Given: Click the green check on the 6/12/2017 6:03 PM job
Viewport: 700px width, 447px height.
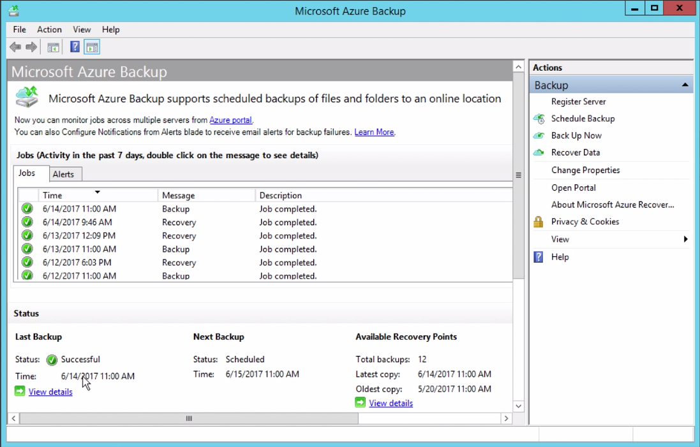Looking at the screenshot, I should pos(27,262).
